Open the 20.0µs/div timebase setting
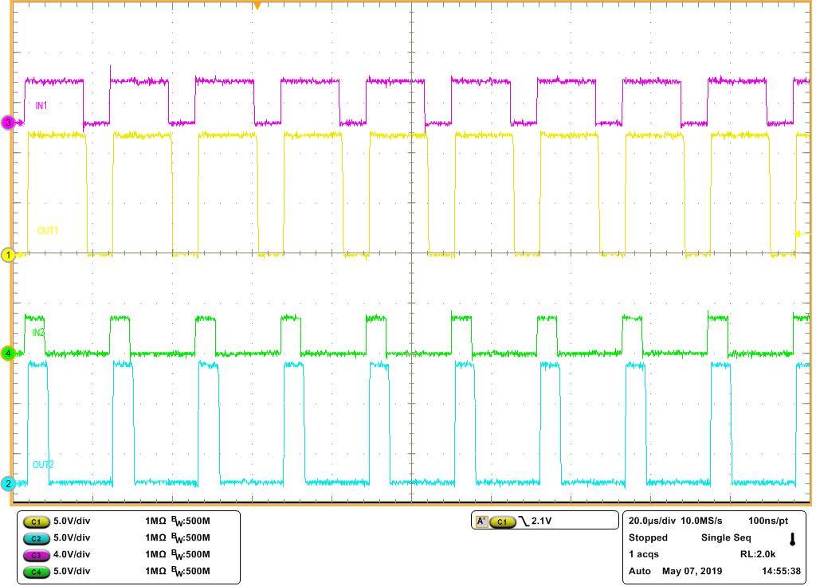This screenshot has height=586, width=816. tap(651, 520)
